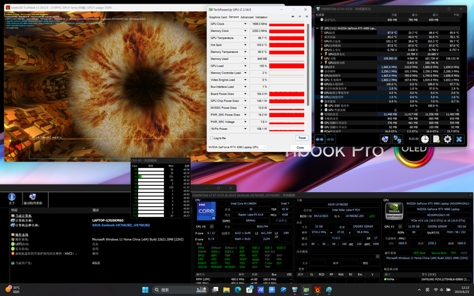Open Windows Start menu
The height and width of the screenshot is (296, 474).
tap(145, 290)
